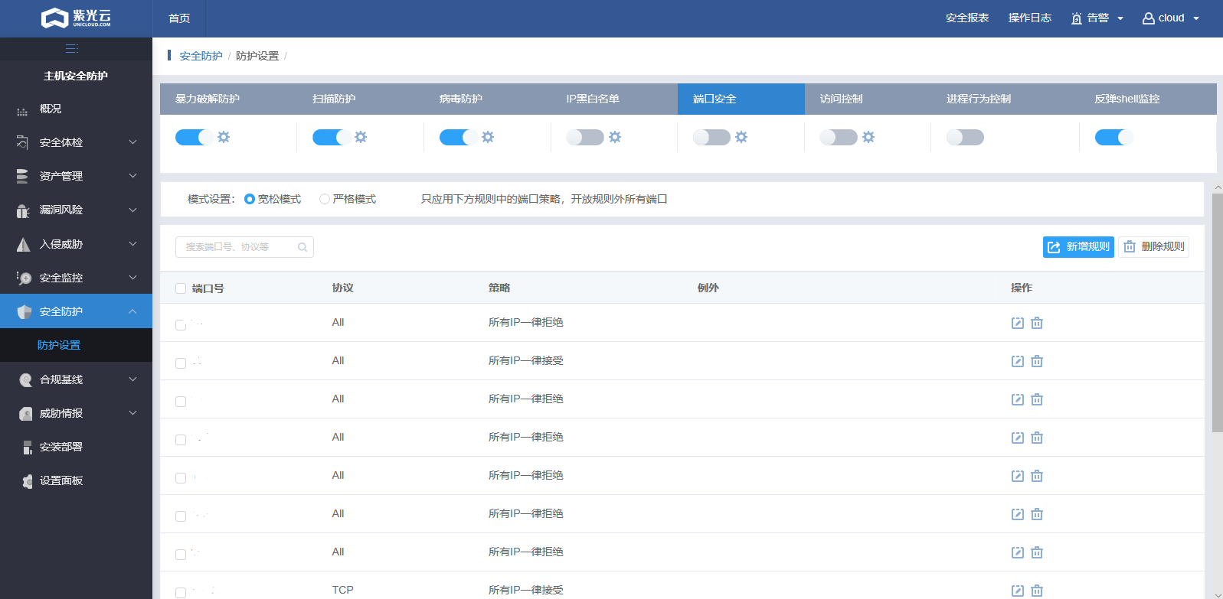Image resolution: width=1223 pixels, height=599 pixels.
Task: Click the 威胁情报 sidebar icon
Action: pos(25,413)
